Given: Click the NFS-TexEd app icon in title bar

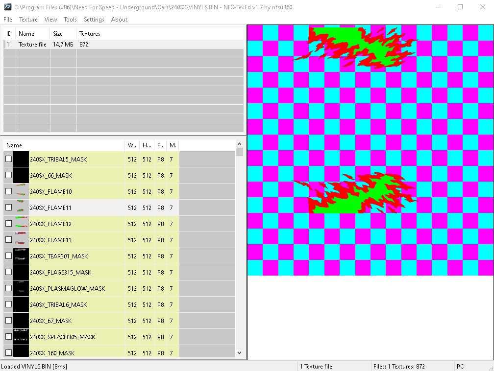Looking at the screenshot, I should (x=7, y=7).
